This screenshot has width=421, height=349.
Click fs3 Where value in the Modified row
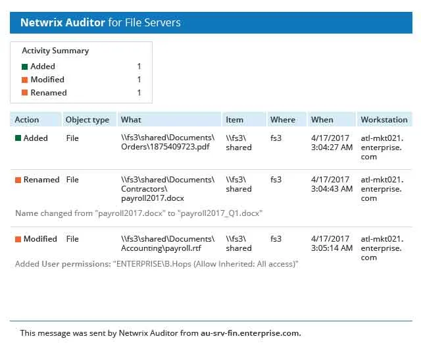click(x=276, y=239)
